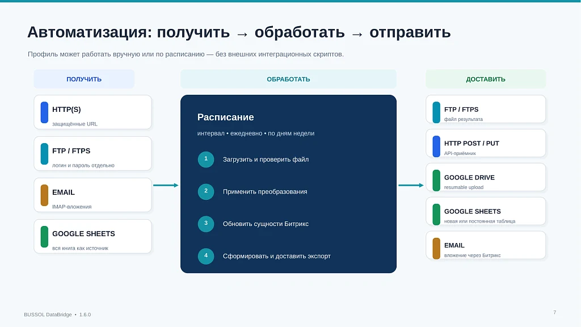Click 'вложение через Битрикс' text

(473, 255)
